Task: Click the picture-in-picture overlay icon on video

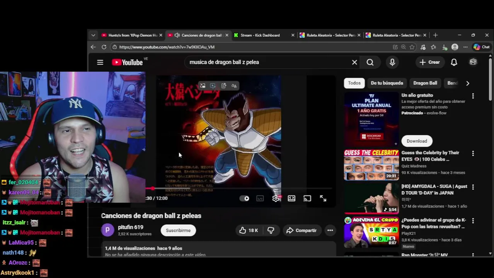Action: click(203, 86)
